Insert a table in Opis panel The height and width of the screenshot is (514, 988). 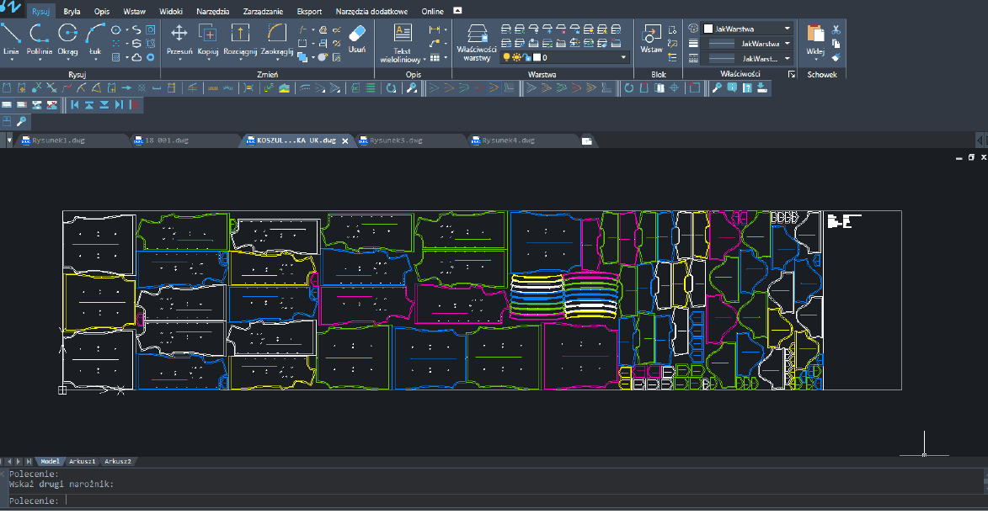pyautogui.click(x=435, y=57)
